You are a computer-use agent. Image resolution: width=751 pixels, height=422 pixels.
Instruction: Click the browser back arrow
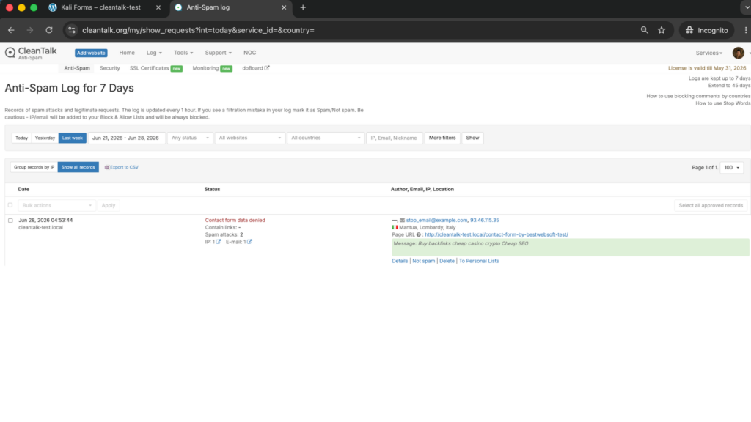pyautogui.click(x=11, y=30)
